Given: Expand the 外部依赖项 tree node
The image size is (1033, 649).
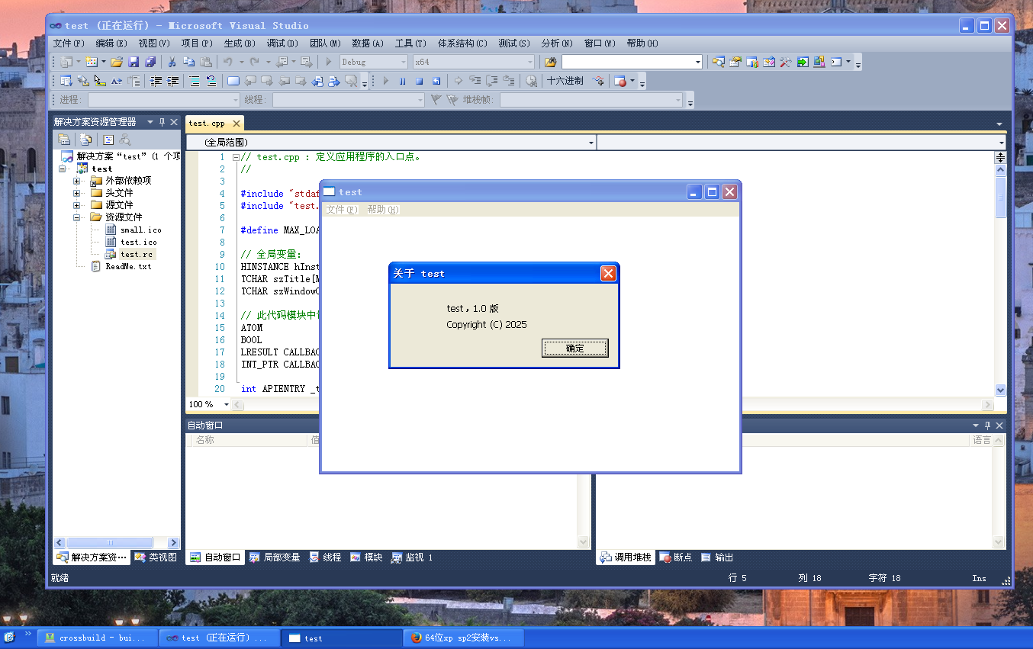Looking at the screenshot, I should click(x=77, y=181).
